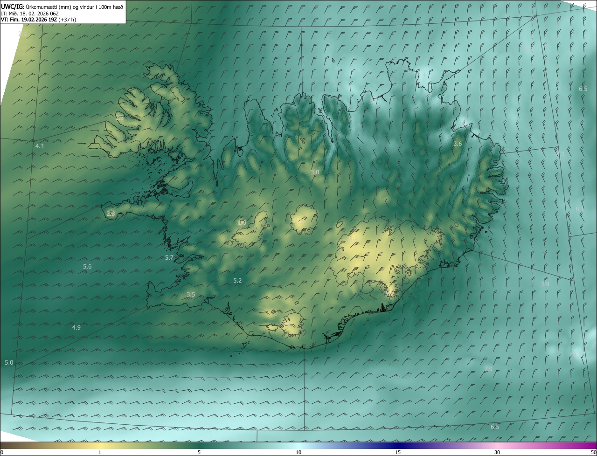Click the colorbar tick label 5

(x=199, y=452)
